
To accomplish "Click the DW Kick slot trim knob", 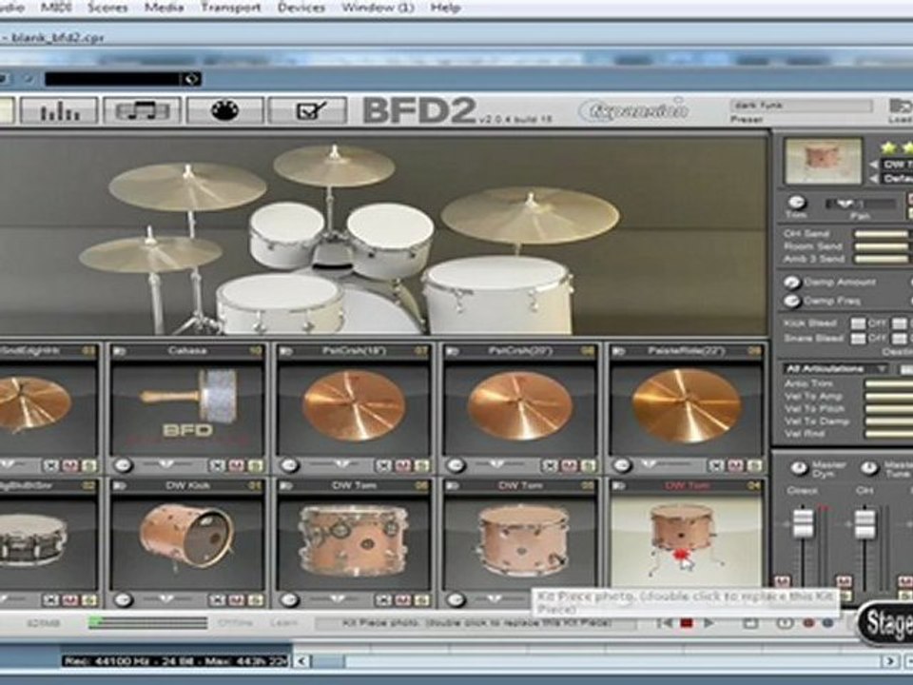I will click(x=123, y=600).
